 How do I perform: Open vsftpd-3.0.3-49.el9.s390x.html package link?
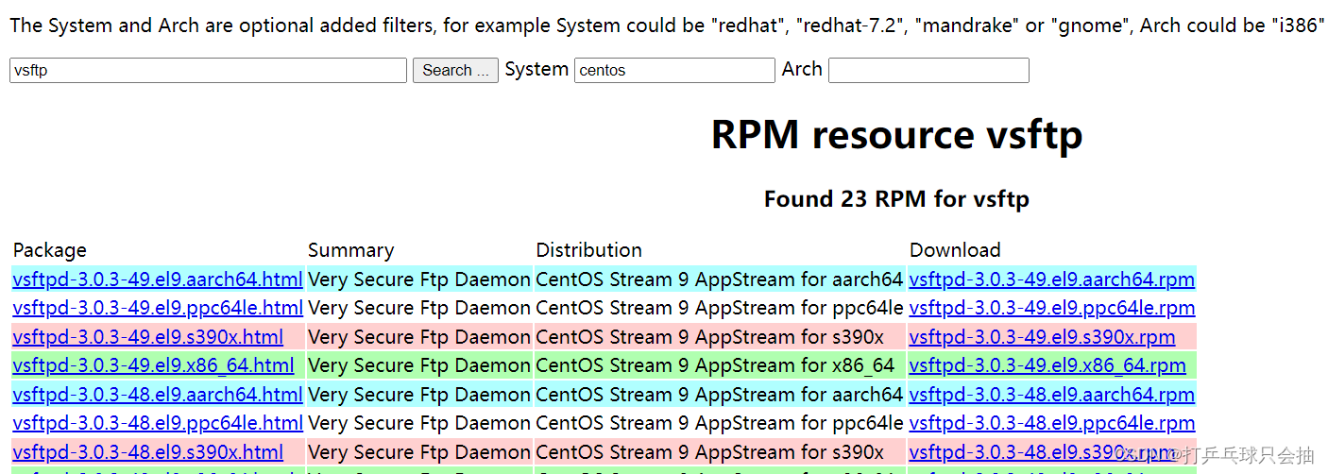pyautogui.click(x=147, y=337)
